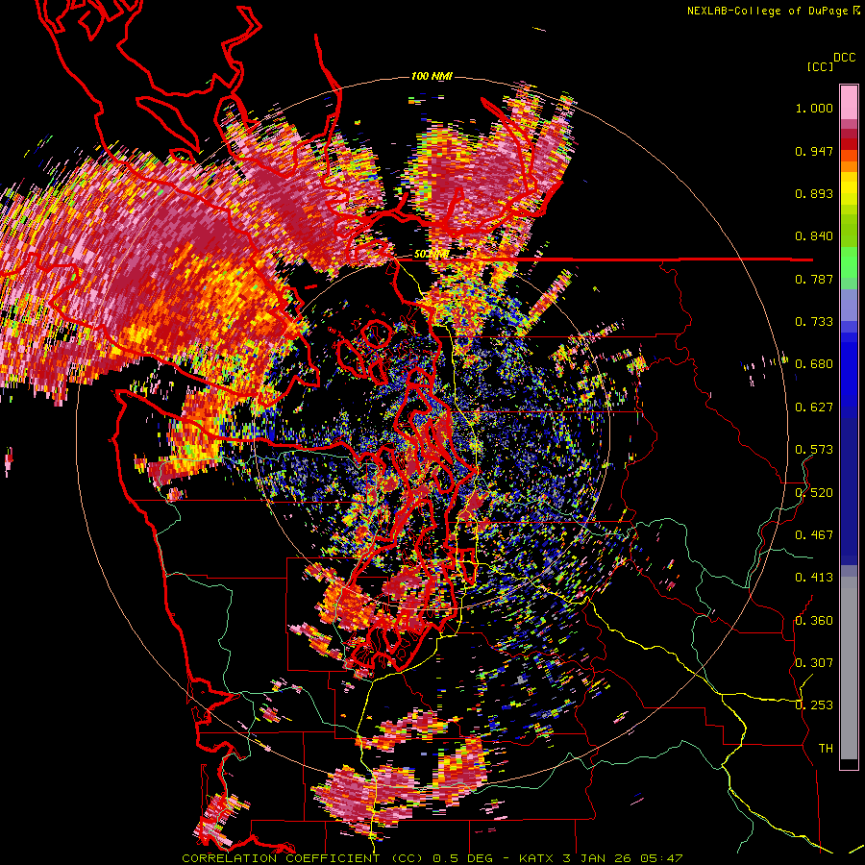This screenshot has height=865, width=865.
Task: Click the 0.627 scale value
Action: point(814,408)
